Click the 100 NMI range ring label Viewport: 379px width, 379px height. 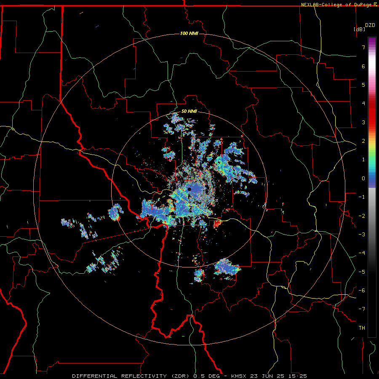pos(189,33)
